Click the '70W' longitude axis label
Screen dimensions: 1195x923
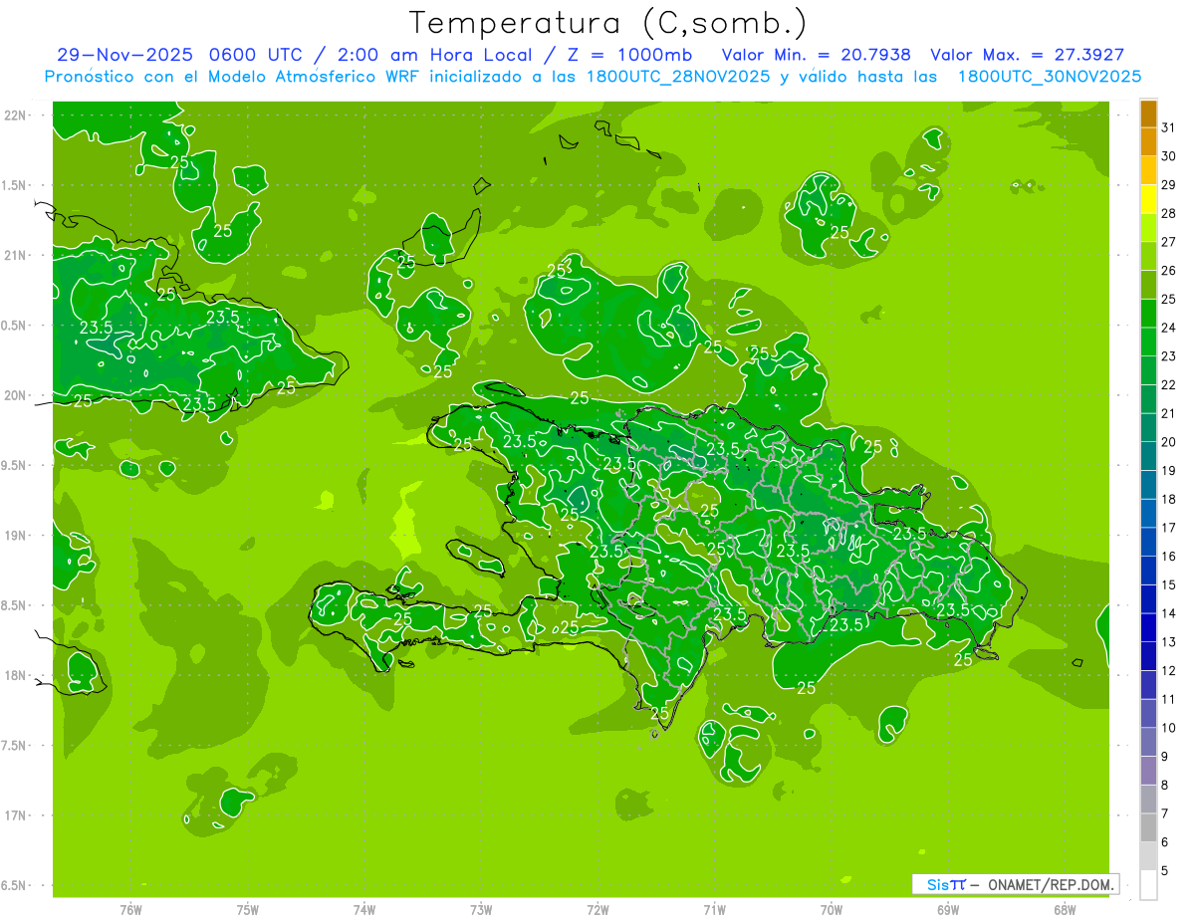click(832, 910)
